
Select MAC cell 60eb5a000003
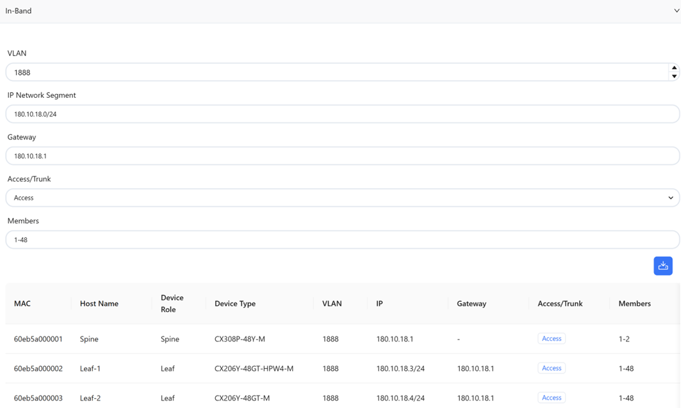coord(38,398)
